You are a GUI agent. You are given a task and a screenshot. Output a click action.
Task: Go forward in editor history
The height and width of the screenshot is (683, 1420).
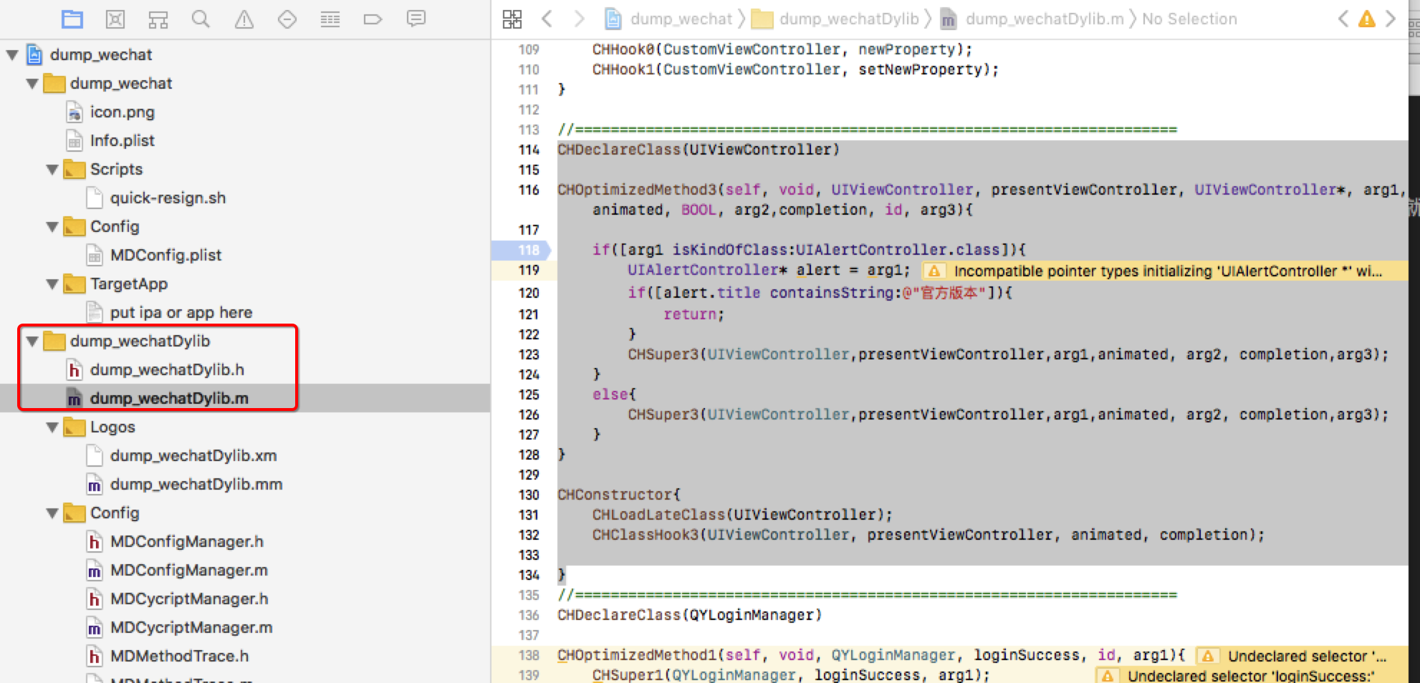(579, 19)
